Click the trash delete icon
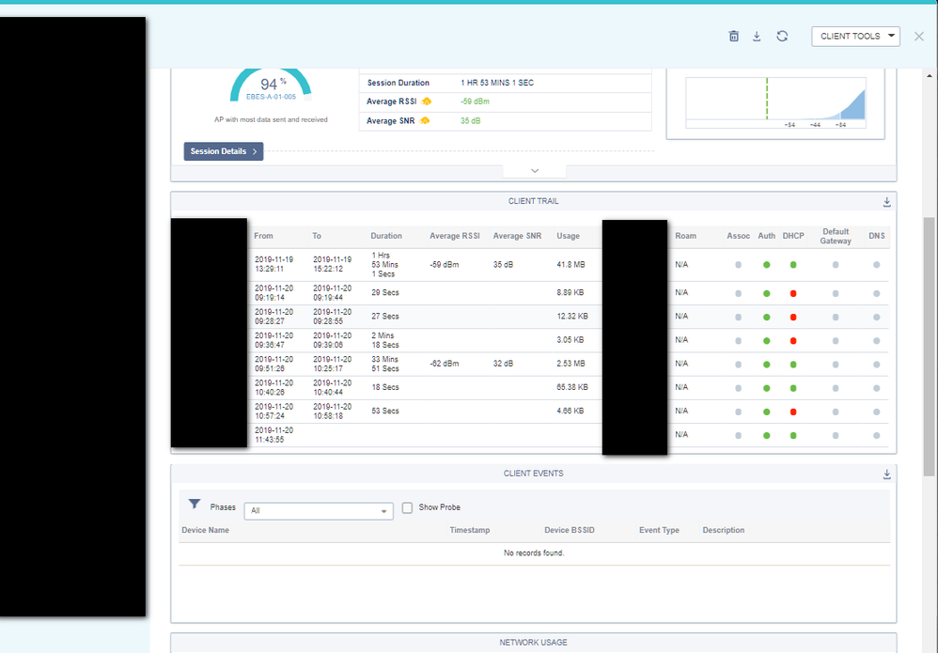Viewport: 938px width, 653px height. [733, 37]
